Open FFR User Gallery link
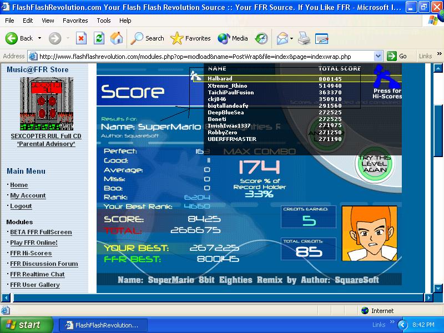 [x=35, y=285]
